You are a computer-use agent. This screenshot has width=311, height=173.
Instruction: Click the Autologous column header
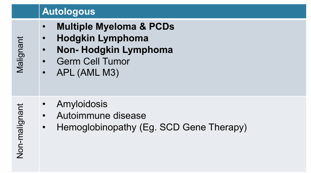pyautogui.click(x=69, y=11)
